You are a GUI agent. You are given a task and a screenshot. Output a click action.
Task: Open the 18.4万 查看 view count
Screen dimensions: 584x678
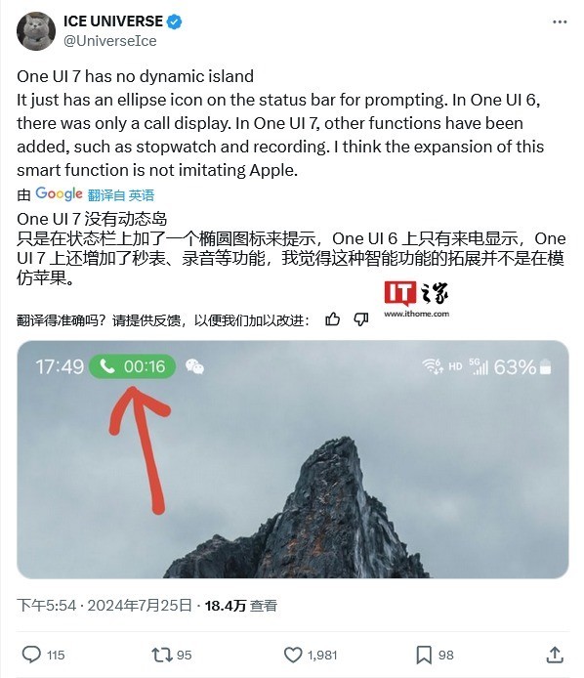coord(241,606)
